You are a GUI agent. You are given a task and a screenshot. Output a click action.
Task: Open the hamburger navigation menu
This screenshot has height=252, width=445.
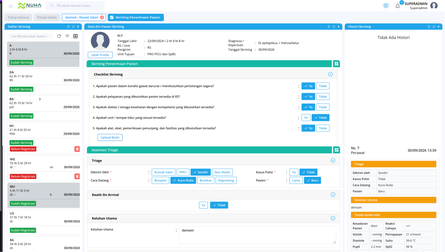pyautogui.click(x=11, y=6)
